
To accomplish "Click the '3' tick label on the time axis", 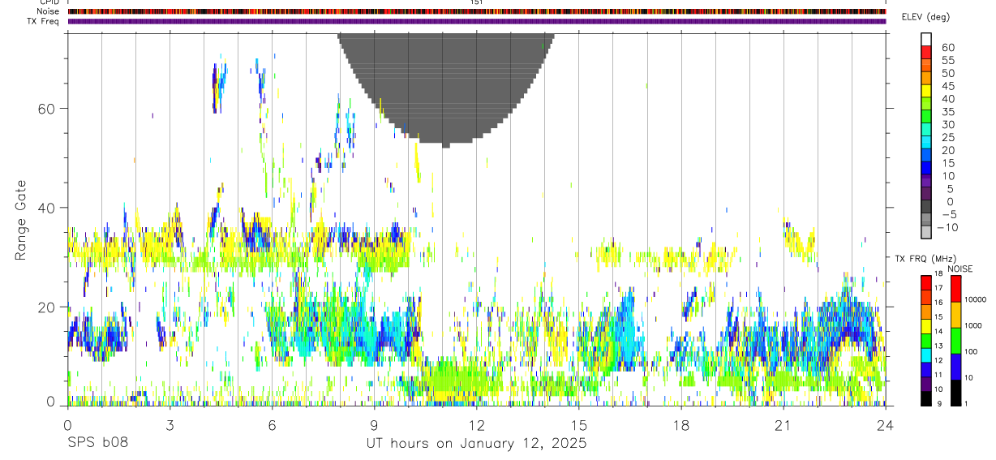I will (170, 424).
